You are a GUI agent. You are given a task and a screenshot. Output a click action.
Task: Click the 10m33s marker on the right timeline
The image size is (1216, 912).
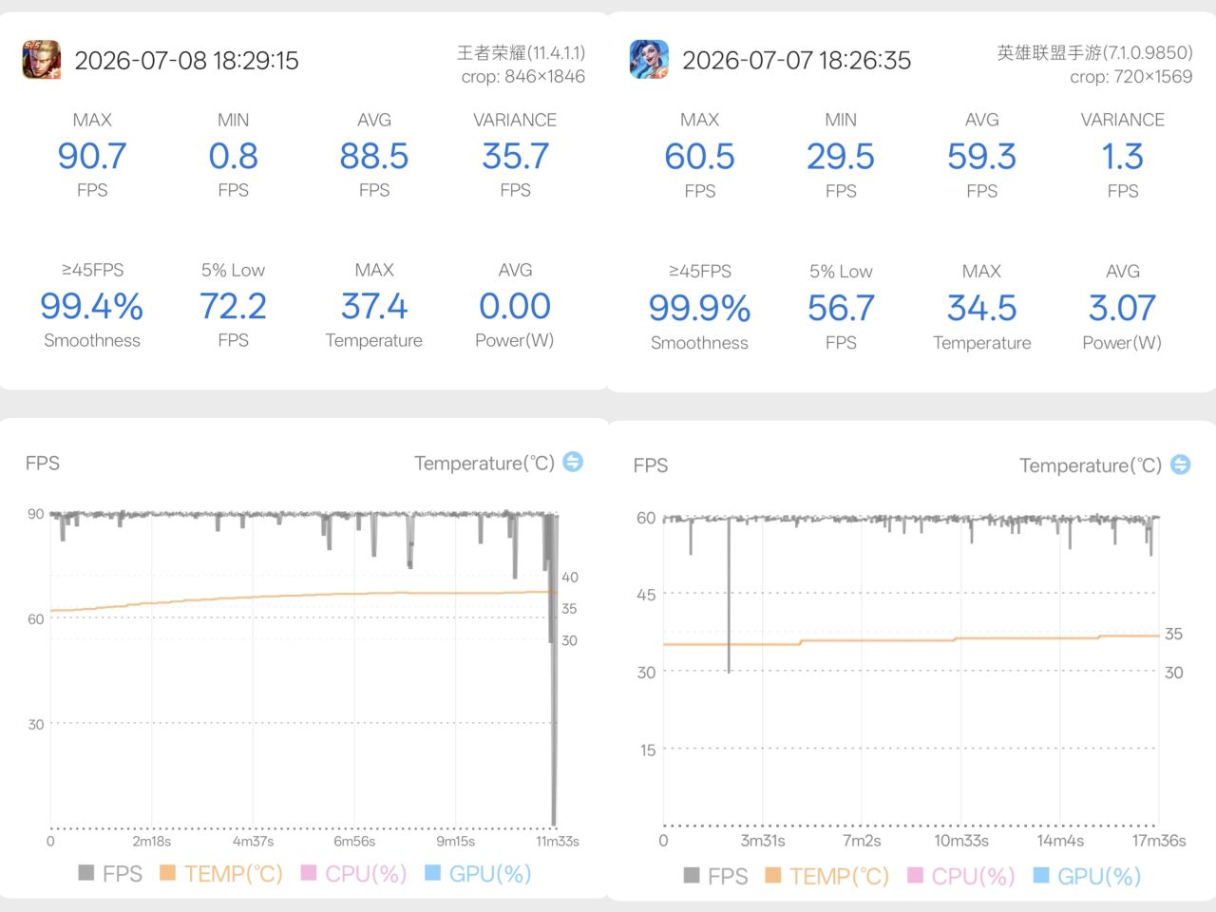(961, 841)
